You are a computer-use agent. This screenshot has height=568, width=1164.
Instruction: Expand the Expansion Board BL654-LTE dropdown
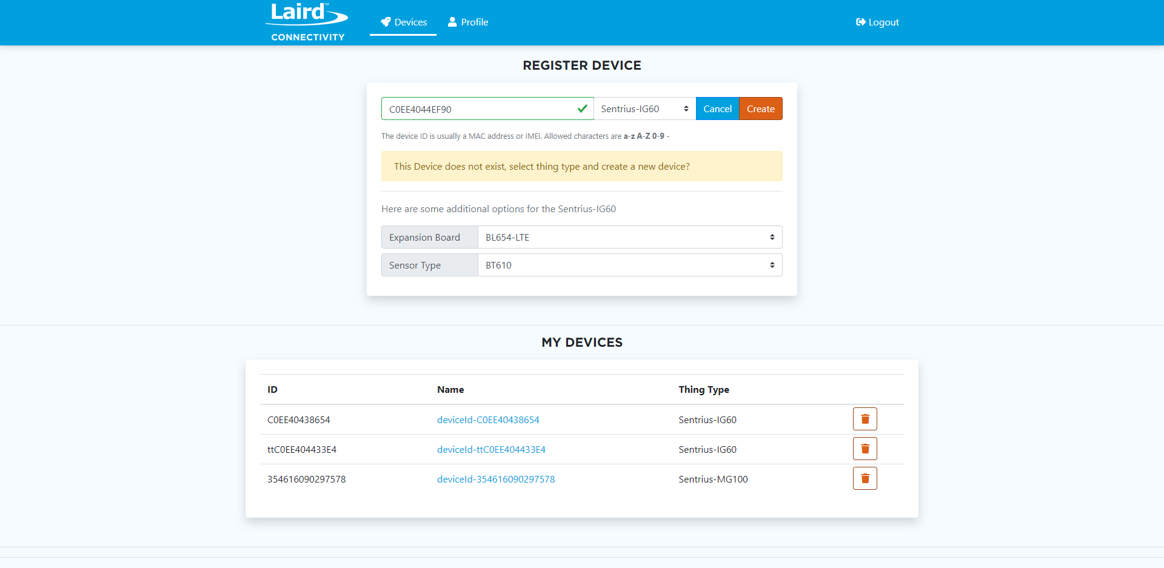click(x=629, y=238)
